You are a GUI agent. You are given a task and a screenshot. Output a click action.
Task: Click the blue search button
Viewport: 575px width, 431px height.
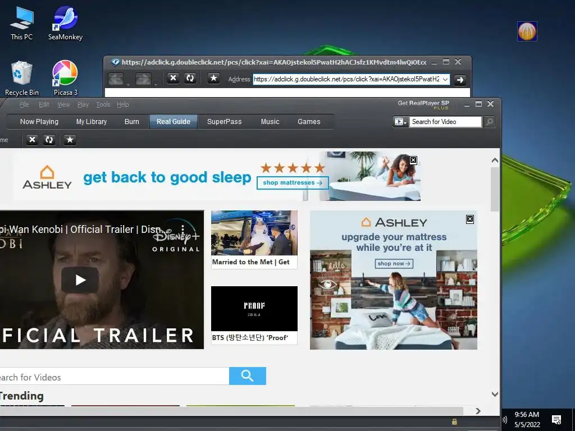pyautogui.click(x=248, y=376)
